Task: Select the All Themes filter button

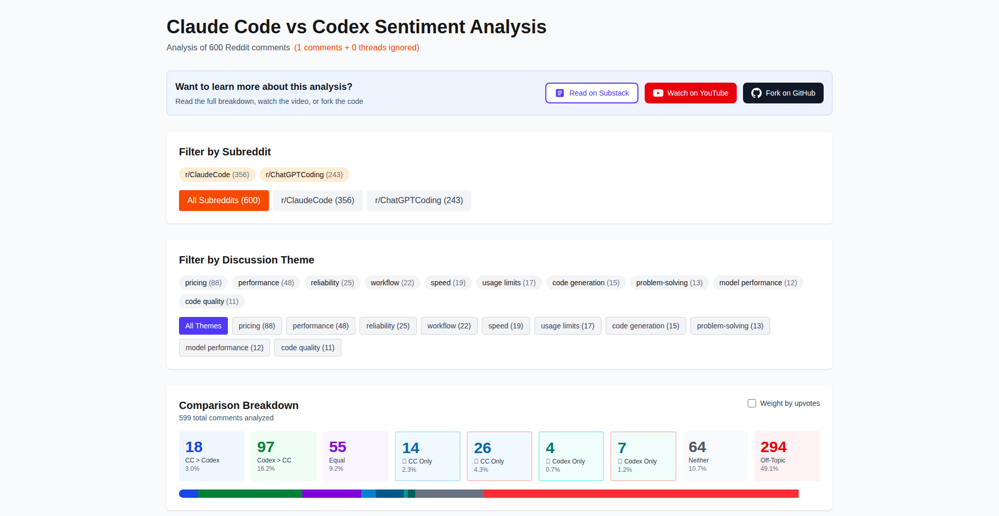Action: tap(203, 326)
